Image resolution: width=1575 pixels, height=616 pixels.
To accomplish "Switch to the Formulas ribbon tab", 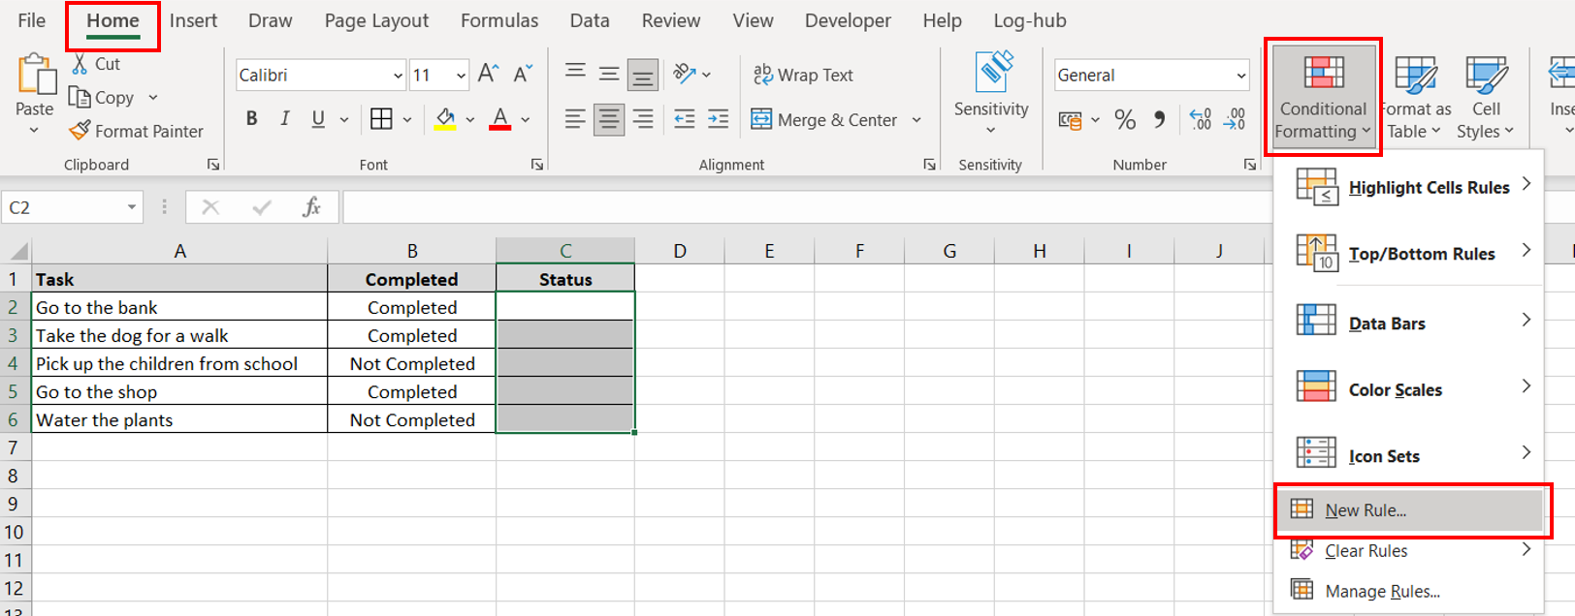I will click(498, 20).
